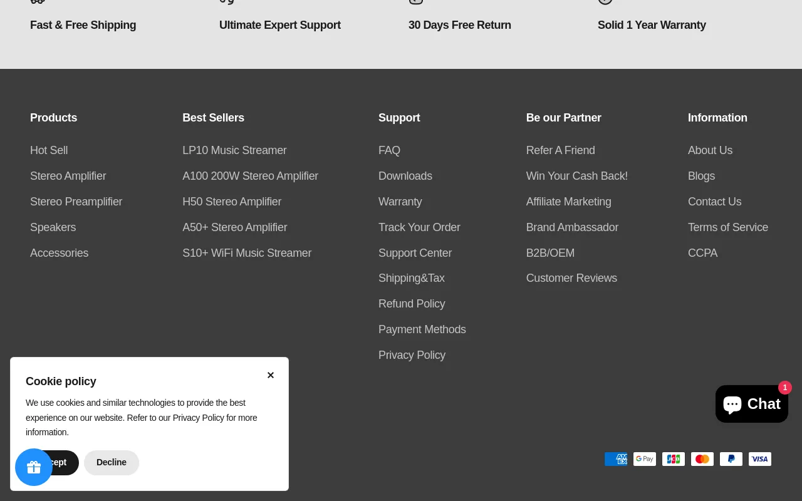802x501 pixels.
Task: Click the Solid 1 Year Warranty icon
Action: (x=605, y=2)
